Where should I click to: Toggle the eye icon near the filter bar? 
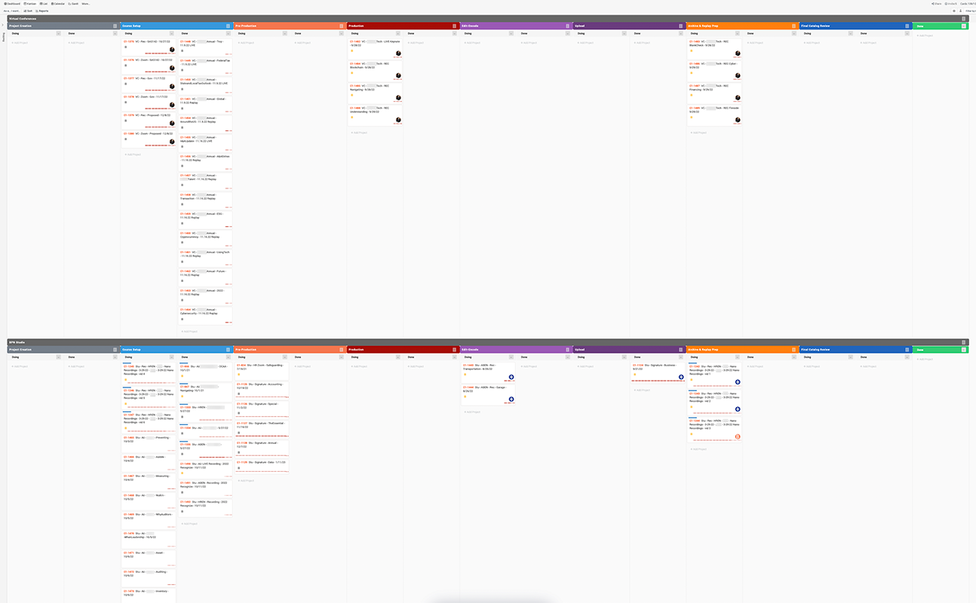[x=954, y=11]
